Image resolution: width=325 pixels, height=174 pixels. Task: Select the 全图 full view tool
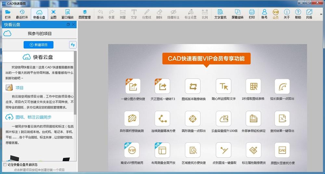point(53,14)
